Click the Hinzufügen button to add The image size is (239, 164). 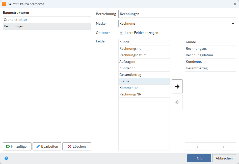point(17,146)
